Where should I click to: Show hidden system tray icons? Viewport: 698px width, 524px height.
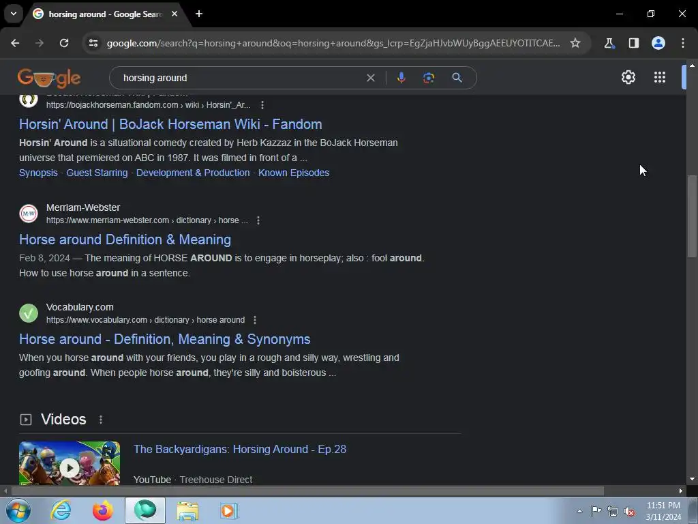[x=579, y=511]
